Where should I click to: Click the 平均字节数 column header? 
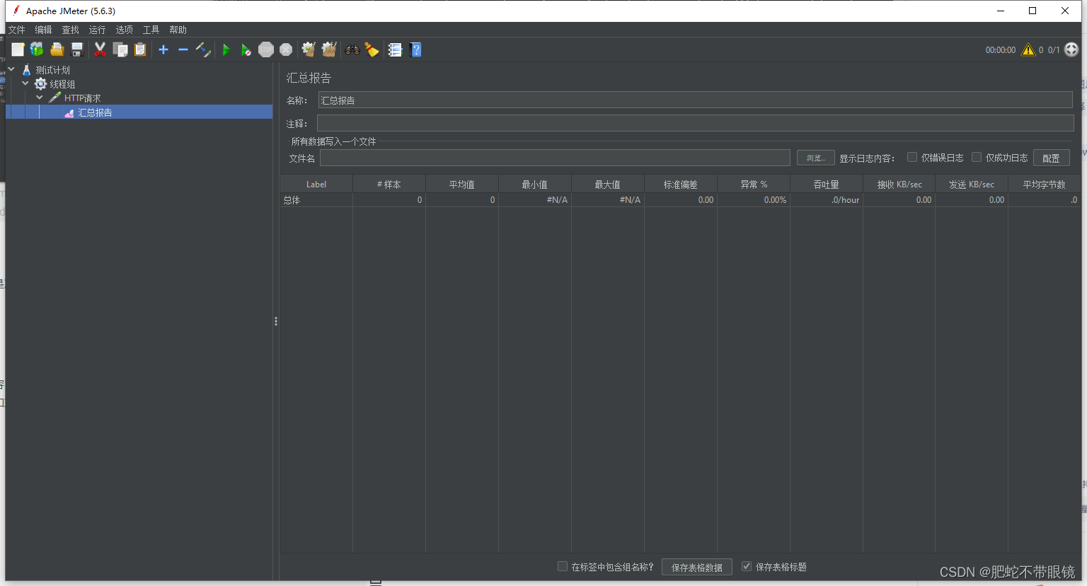pyautogui.click(x=1044, y=184)
